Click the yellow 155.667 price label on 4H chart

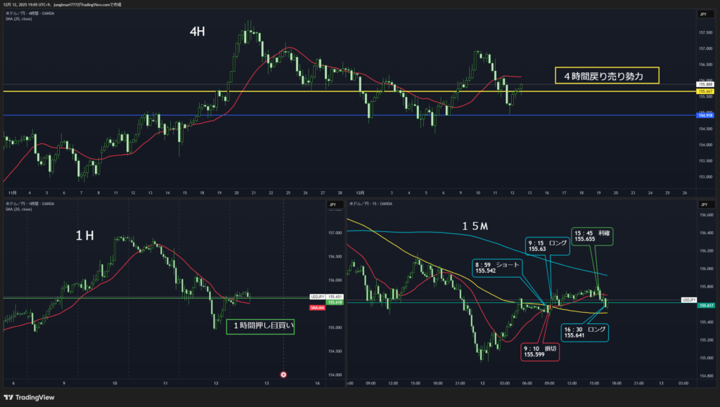coord(705,91)
